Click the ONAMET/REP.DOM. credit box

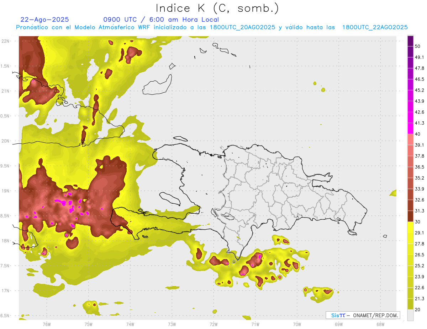pyautogui.click(x=363, y=315)
